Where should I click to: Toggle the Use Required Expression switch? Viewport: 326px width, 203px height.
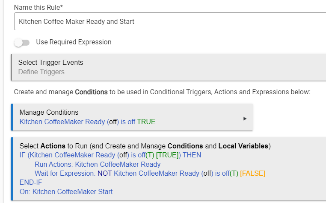[22, 43]
